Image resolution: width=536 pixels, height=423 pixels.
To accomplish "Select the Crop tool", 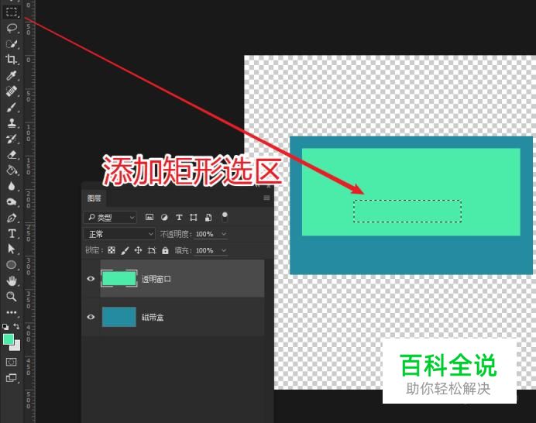I will pos(12,60).
